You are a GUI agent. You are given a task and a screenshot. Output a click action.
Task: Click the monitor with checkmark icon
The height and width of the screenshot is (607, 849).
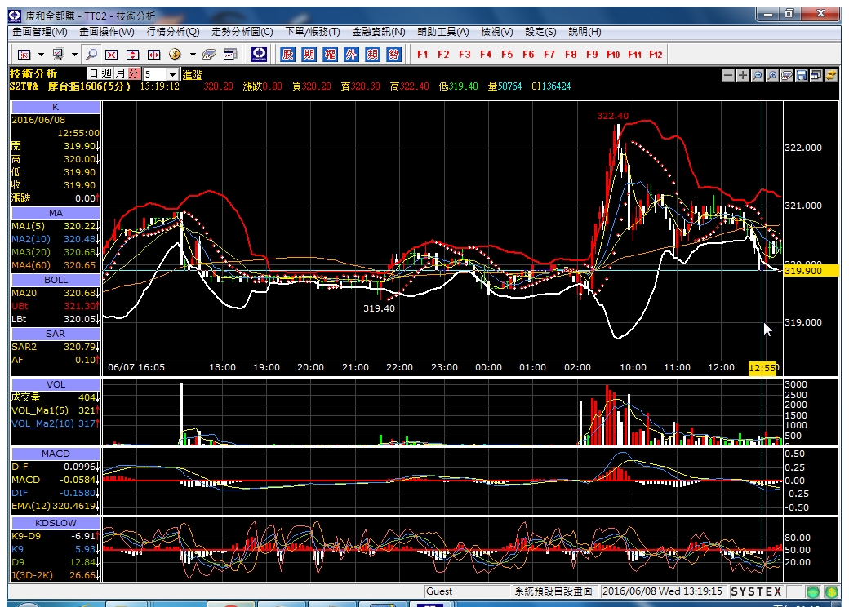point(58,54)
